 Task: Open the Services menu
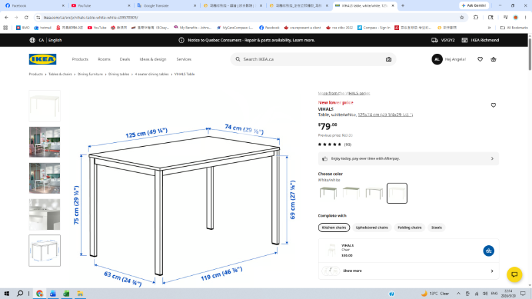[x=184, y=59]
